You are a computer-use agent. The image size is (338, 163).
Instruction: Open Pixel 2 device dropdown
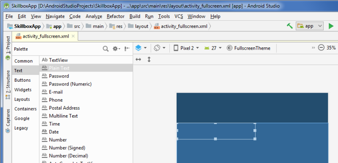click(186, 48)
